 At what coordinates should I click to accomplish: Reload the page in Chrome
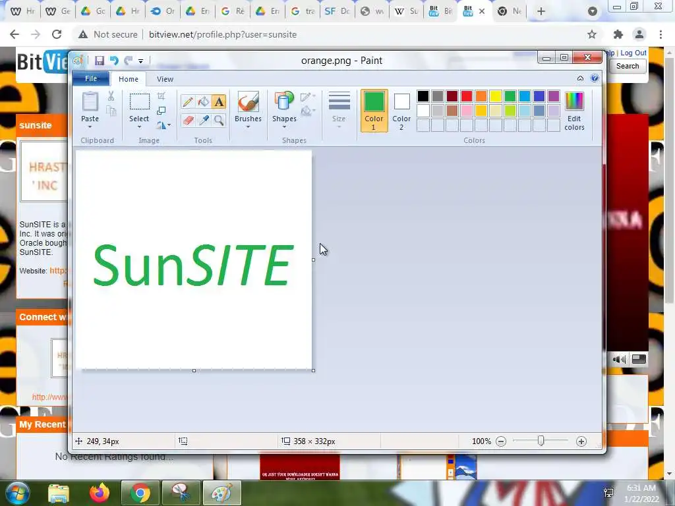(x=57, y=34)
